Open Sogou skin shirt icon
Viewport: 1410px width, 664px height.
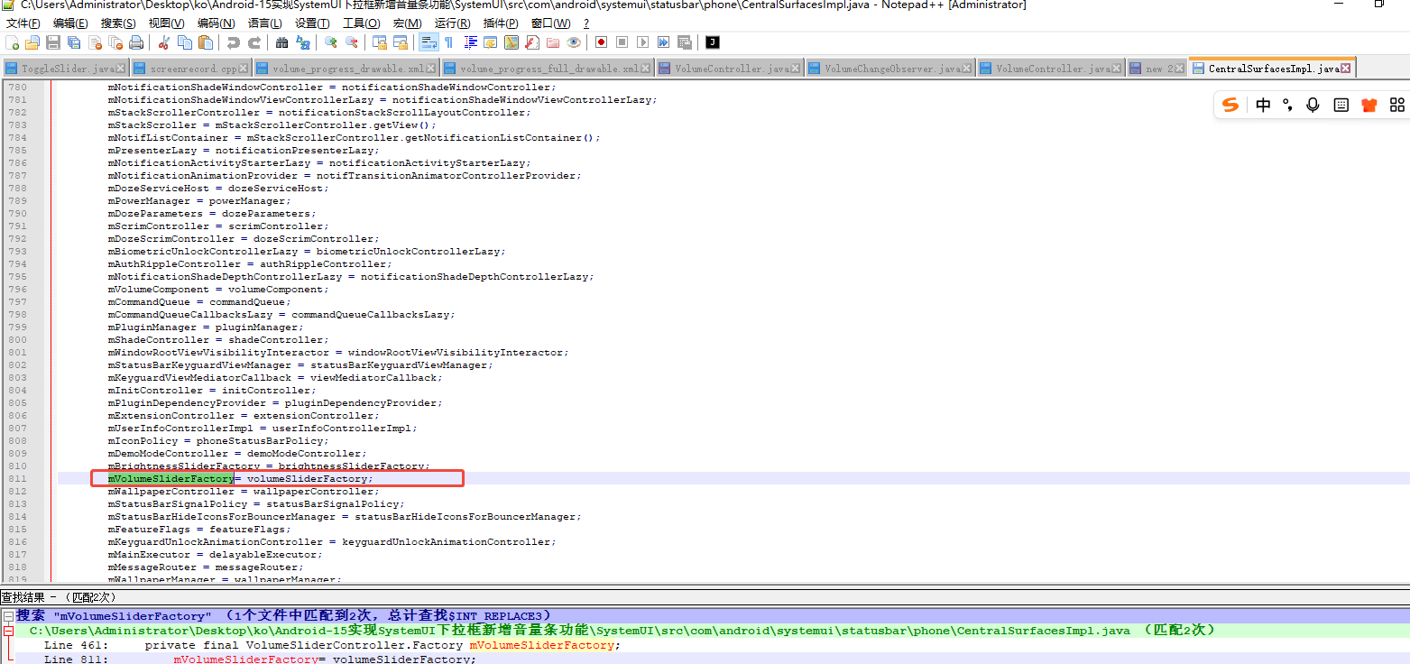tap(1369, 105)
